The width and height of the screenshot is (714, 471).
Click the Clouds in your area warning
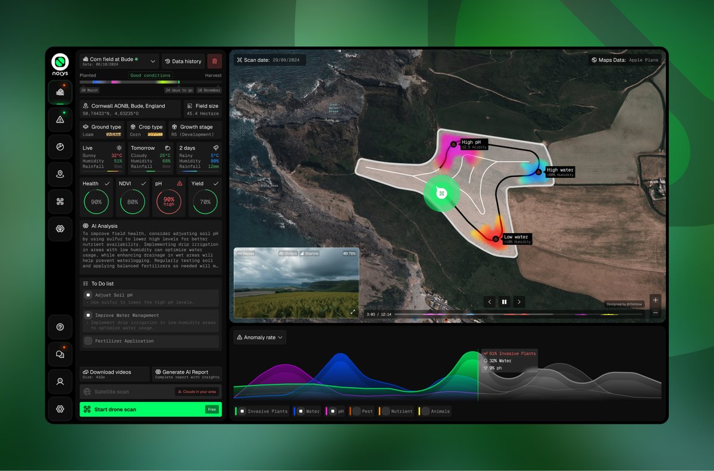click(x=196, y=391)
